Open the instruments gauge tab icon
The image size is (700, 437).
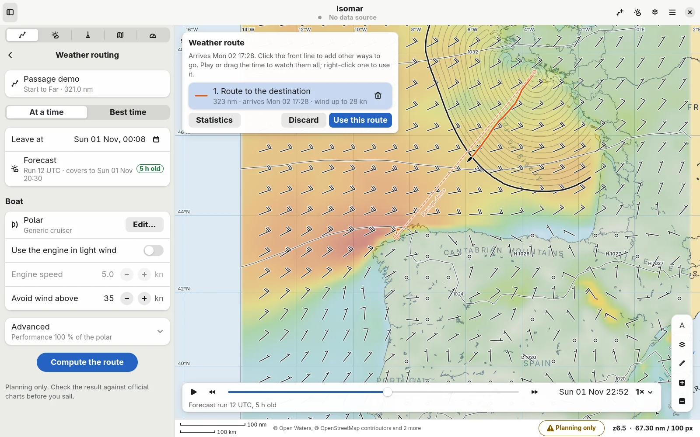click(x=153, y=35)
